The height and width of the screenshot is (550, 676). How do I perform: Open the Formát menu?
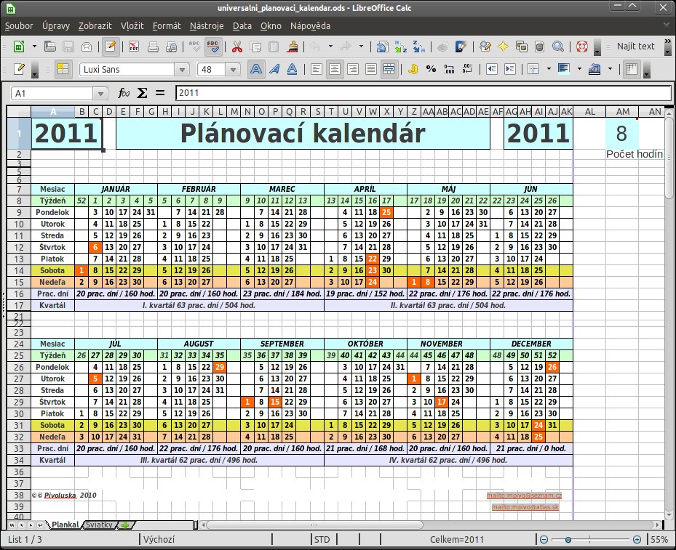[x=167, y=26]
